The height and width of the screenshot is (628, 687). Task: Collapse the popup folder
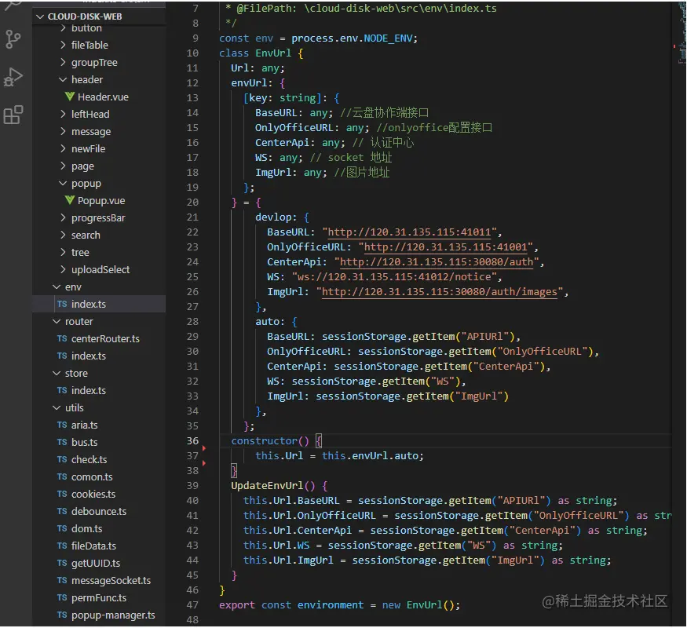[86, 184]
